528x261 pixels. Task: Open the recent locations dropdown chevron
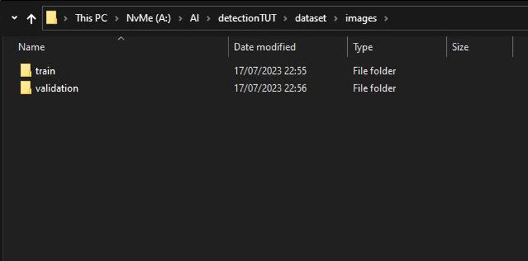point(15,18)
